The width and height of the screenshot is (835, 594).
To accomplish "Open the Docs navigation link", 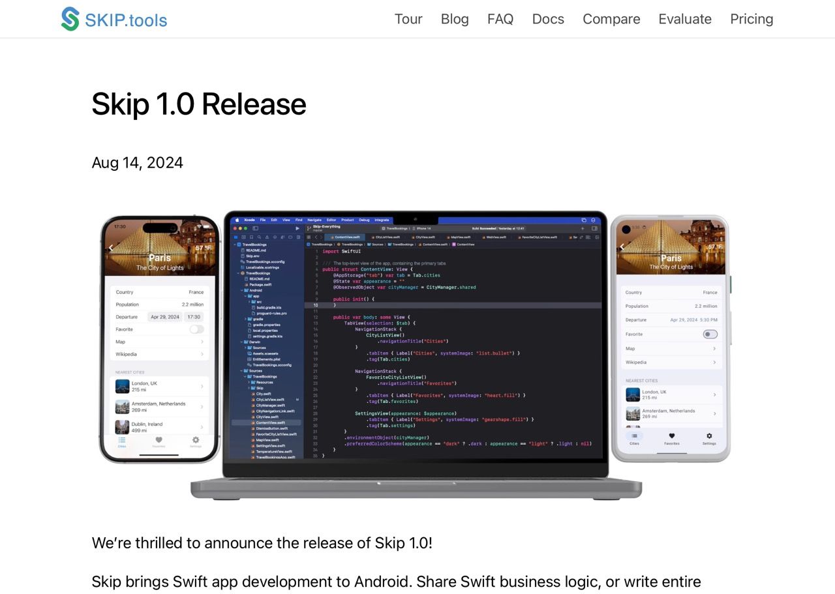I will (548, 19).
